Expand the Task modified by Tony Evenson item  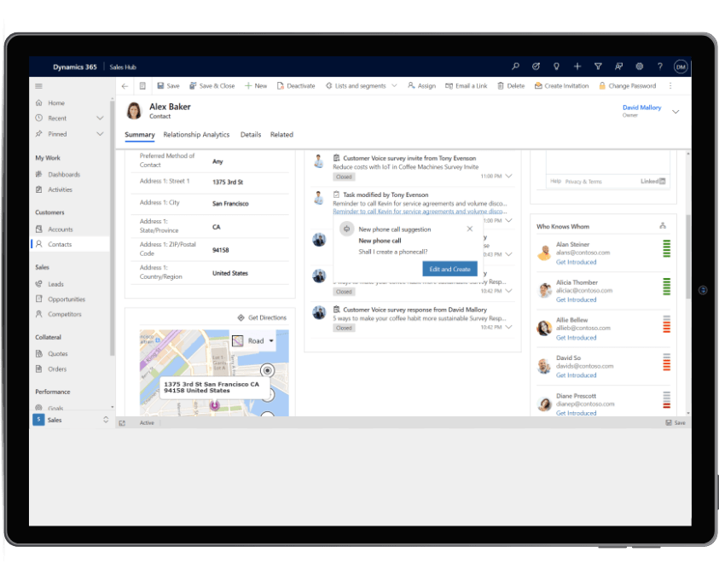508,221
